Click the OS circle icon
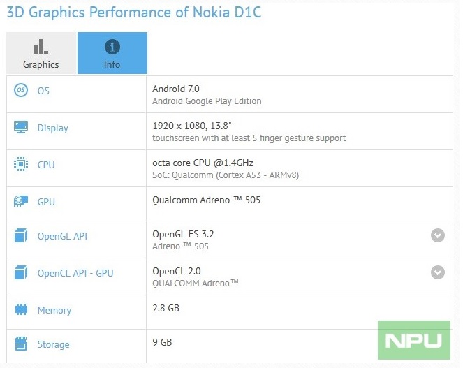This screenshot has width=463, height=368. point(21,90)
